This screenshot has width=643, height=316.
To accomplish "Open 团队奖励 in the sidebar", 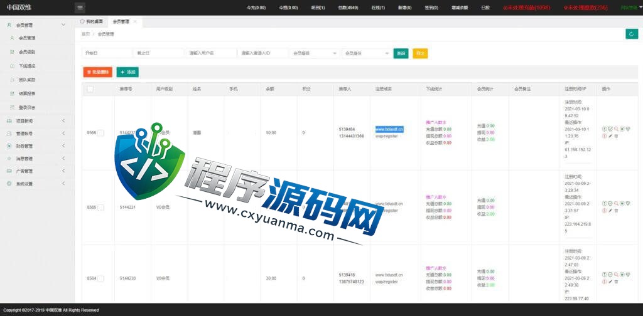I will coord(37,80).
